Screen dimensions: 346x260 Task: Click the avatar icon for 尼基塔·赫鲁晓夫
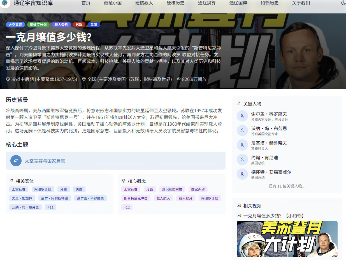pos(242,145)
